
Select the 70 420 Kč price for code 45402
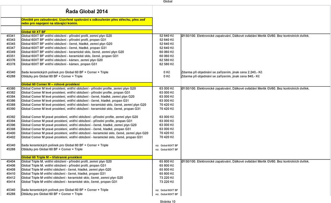(x=167, y=137)
